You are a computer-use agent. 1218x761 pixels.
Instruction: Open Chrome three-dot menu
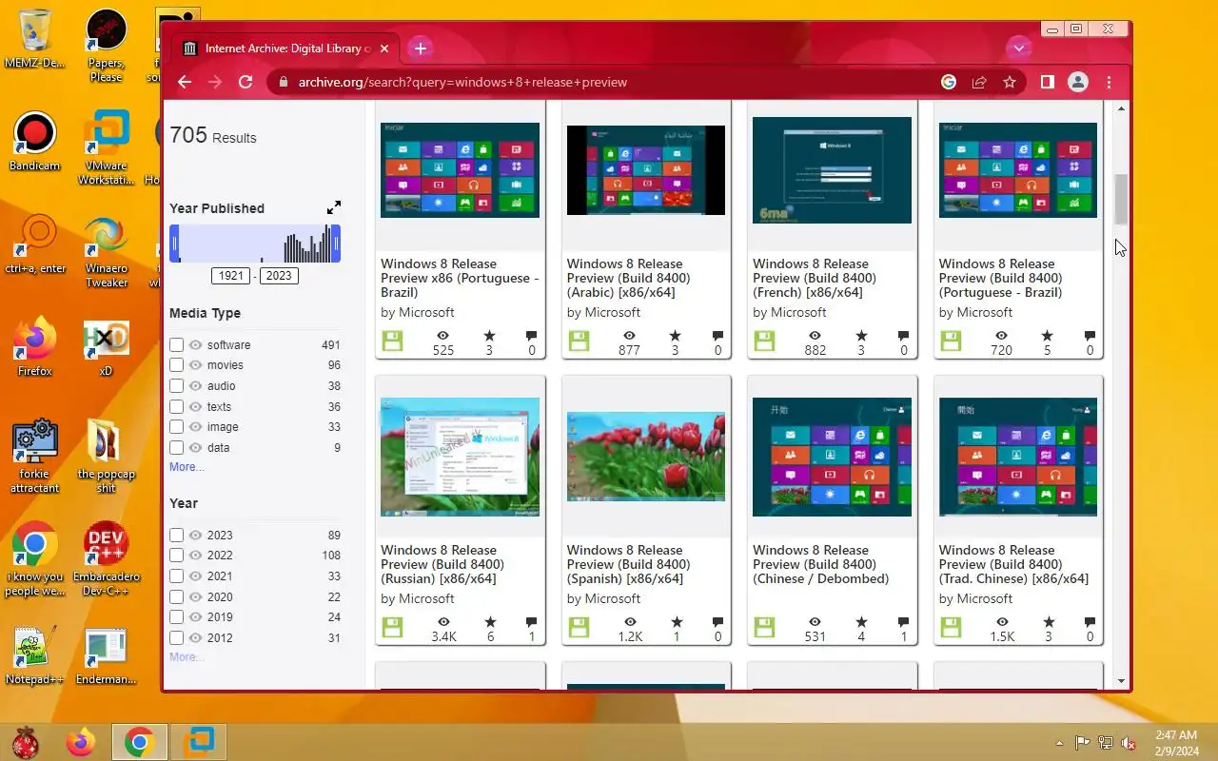[1109, 83]
